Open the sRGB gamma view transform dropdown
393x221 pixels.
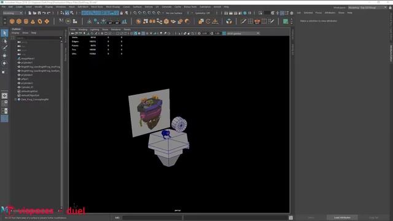click(243, 33)
